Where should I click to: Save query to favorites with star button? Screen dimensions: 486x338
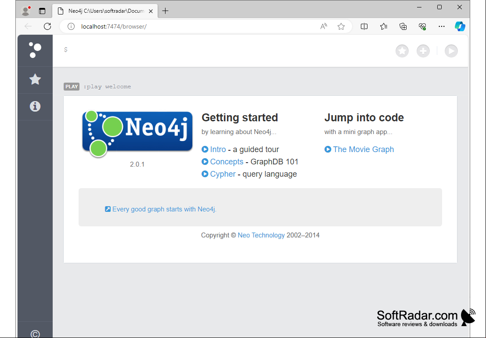click(x=402, y=51)
